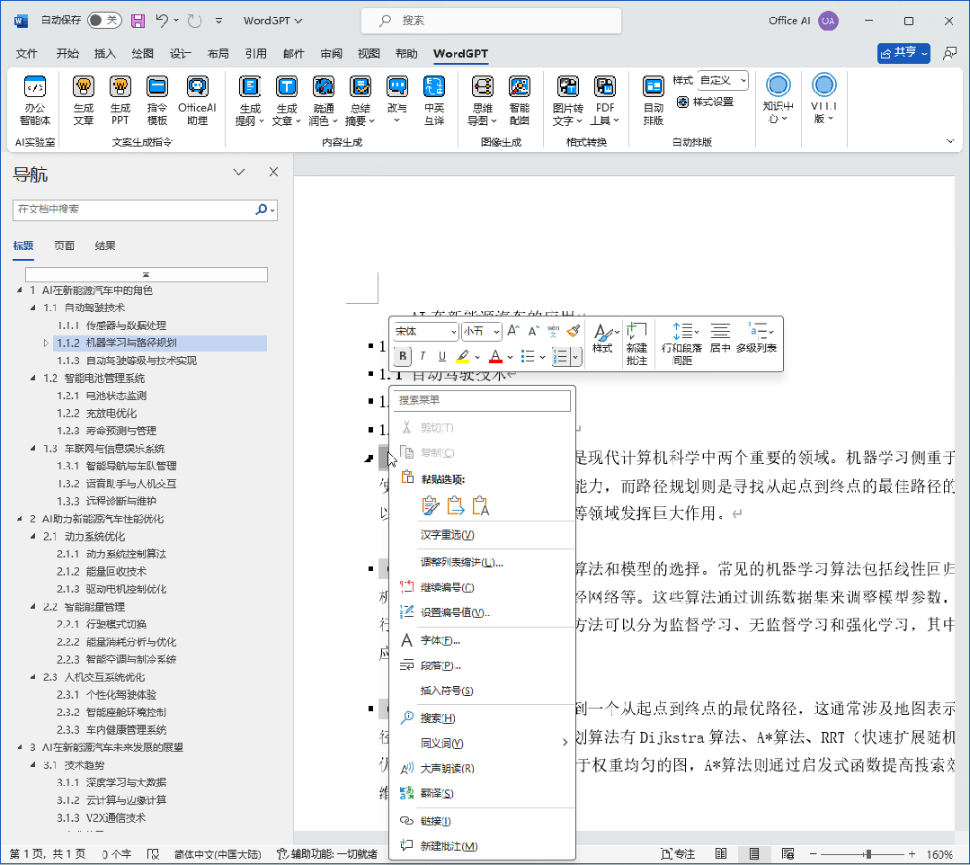Click the 共享 share button
The image size is (970, 865).
(x=902, y=54)
